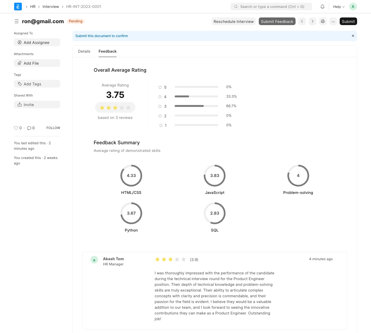Screen dimensions: 371x333
Task: Toggle the sidebar hamburger menu
Action: tap(17, 21)
